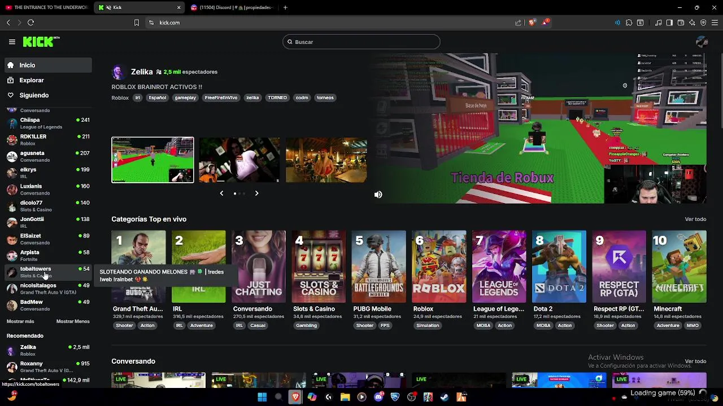The width and height of the screenshot is (723, 406).
Task: Open agusneta channel in the sidebar
Action: click(48, 156)
